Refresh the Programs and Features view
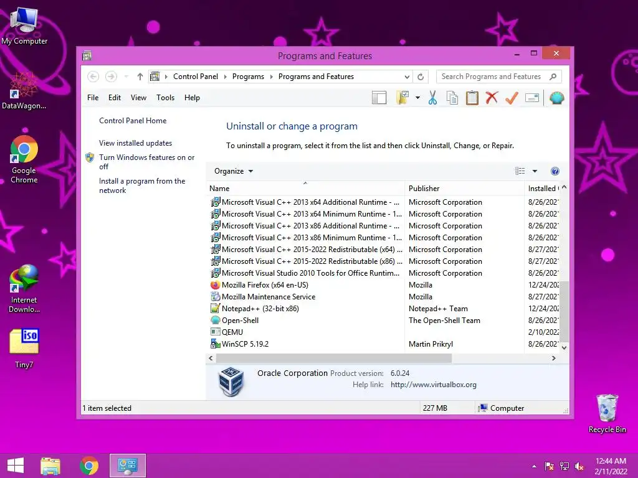The height and width of the screenshot is (478, 638). click(x=421, y=77)
